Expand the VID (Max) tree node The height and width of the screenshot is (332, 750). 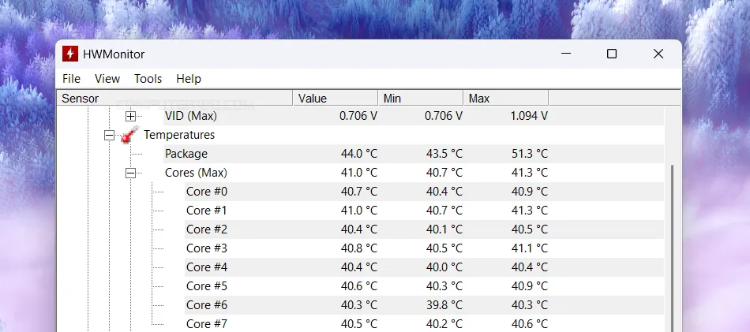tap(130, 116)
